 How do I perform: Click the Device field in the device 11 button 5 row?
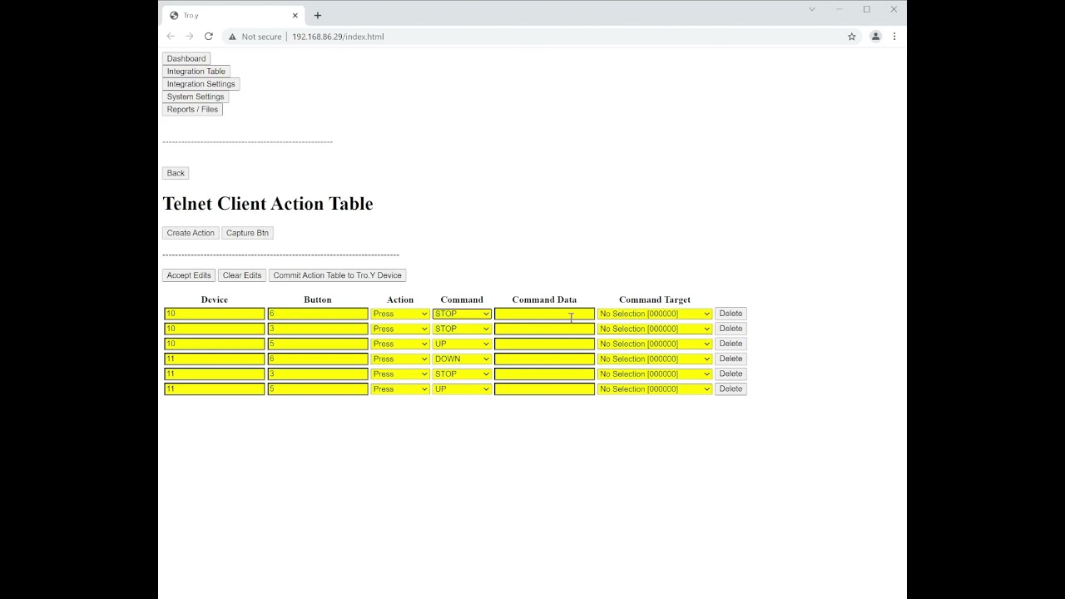[x=215, y=389]
